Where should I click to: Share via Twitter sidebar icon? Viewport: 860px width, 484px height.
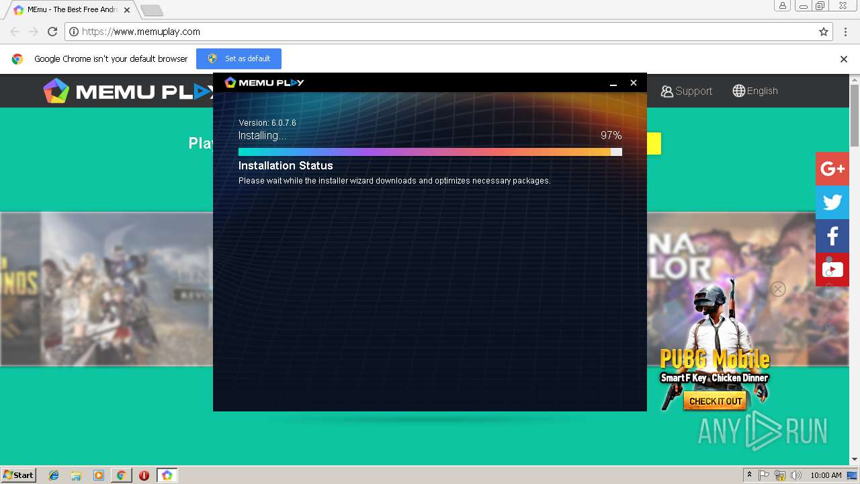(x=832, y=202)
